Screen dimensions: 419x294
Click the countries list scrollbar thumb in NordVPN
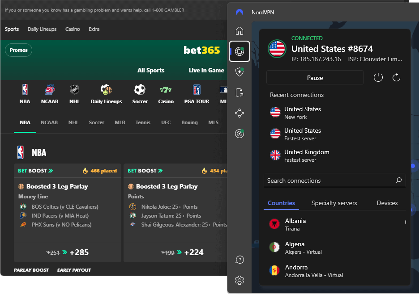406,222
